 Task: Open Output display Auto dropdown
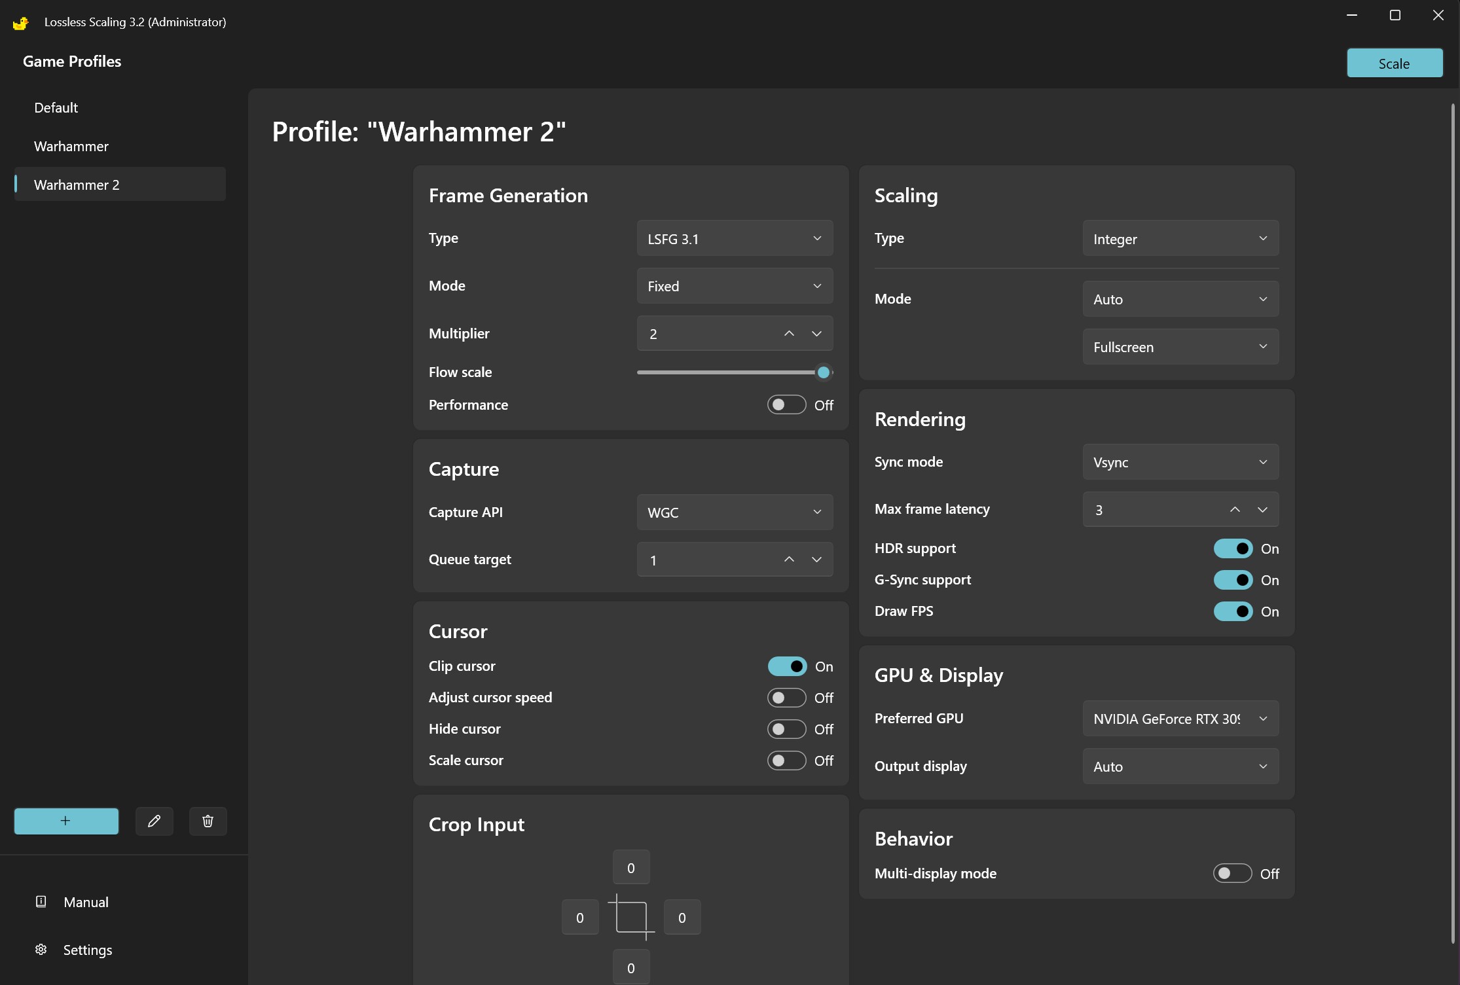coord(1180,766)
